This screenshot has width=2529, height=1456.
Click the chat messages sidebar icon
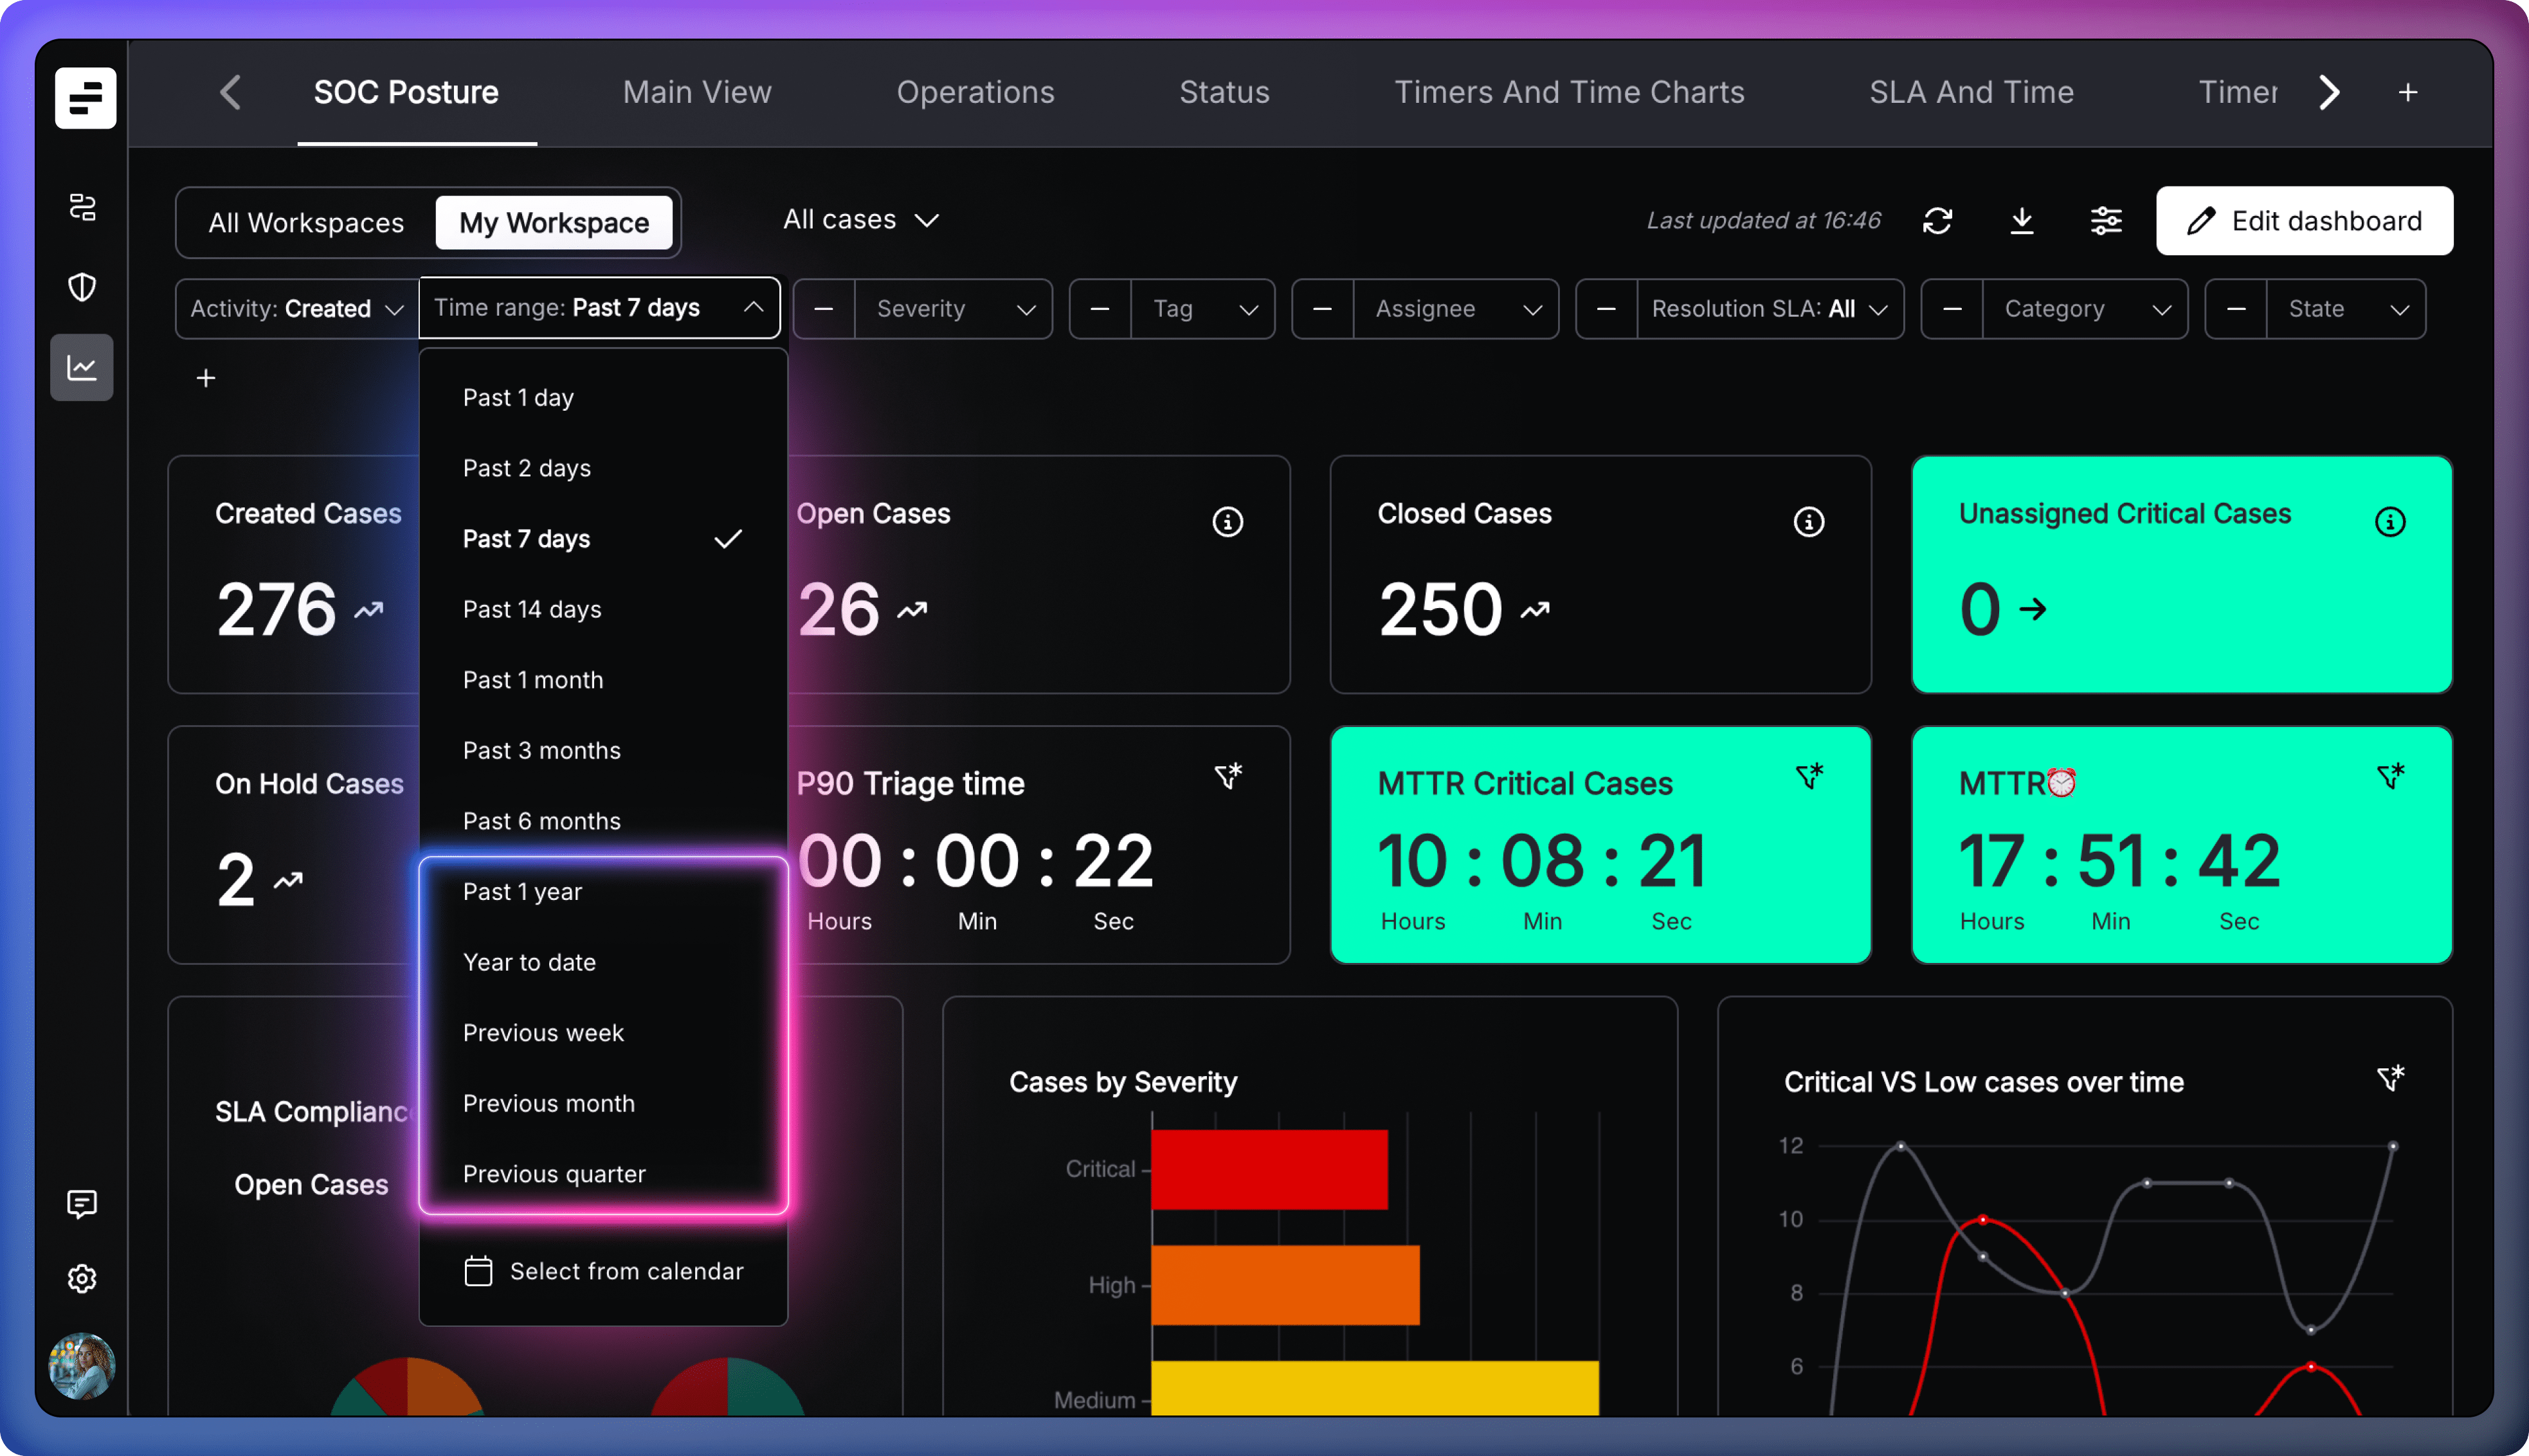pyautogui.click(x=82, y=1203)
